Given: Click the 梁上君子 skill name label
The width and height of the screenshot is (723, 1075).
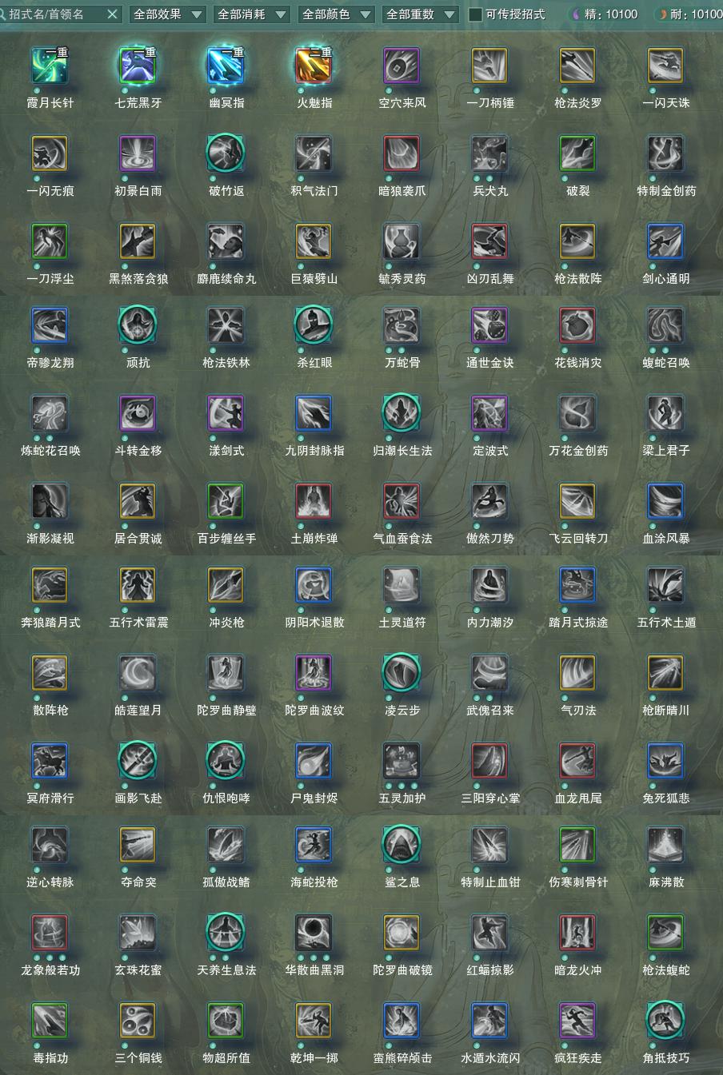Looking at the screenshot, I should [x=666, y=451].
